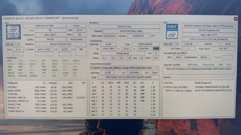Click the BIOS date 03/25/2021 field
The width and height of the screenshot is (241, 135).
pyautogui.click(x=110, y=36)
